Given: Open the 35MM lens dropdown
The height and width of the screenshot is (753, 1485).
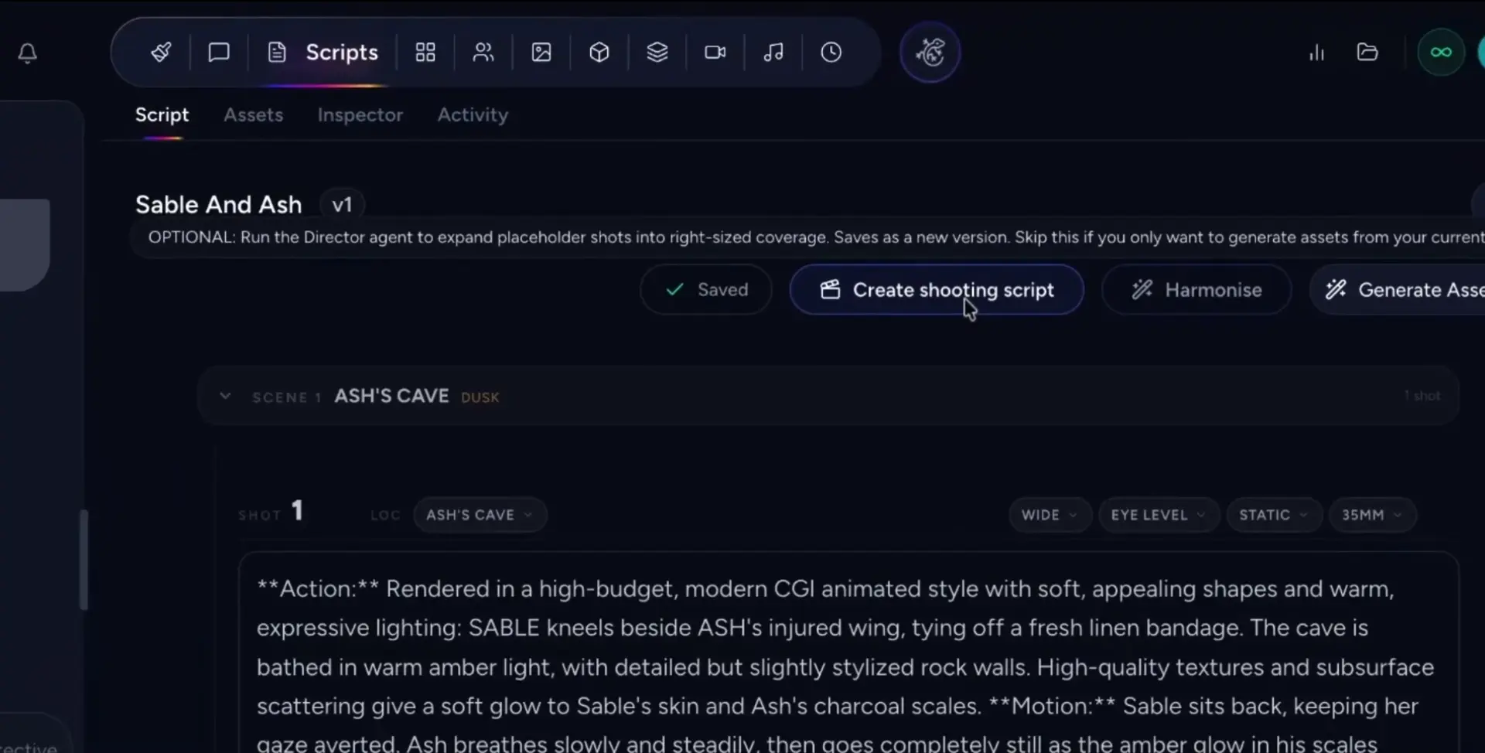Looking at the screenshot, I should (1372, 515).
